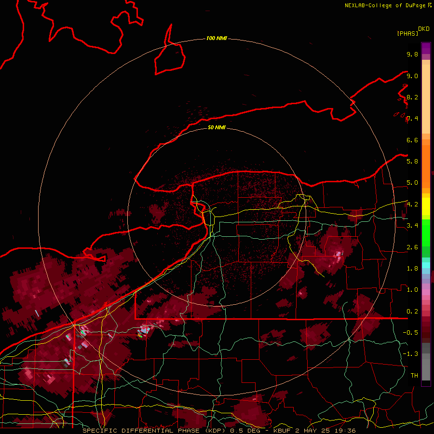Click the 19:36 timestamp in the caption
434x434 pixels.
click(346, 431)
